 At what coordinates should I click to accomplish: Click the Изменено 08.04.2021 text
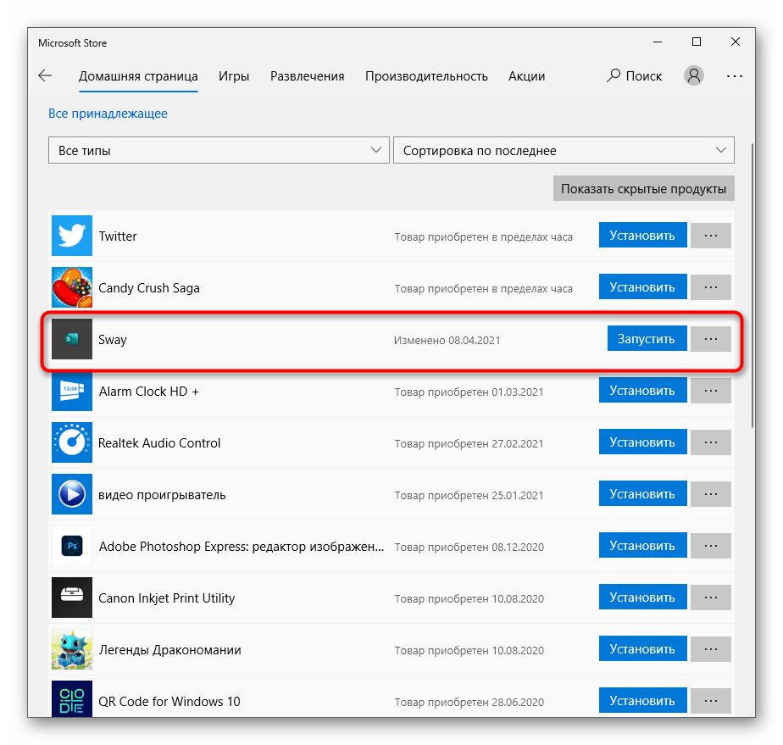point(447,341)
